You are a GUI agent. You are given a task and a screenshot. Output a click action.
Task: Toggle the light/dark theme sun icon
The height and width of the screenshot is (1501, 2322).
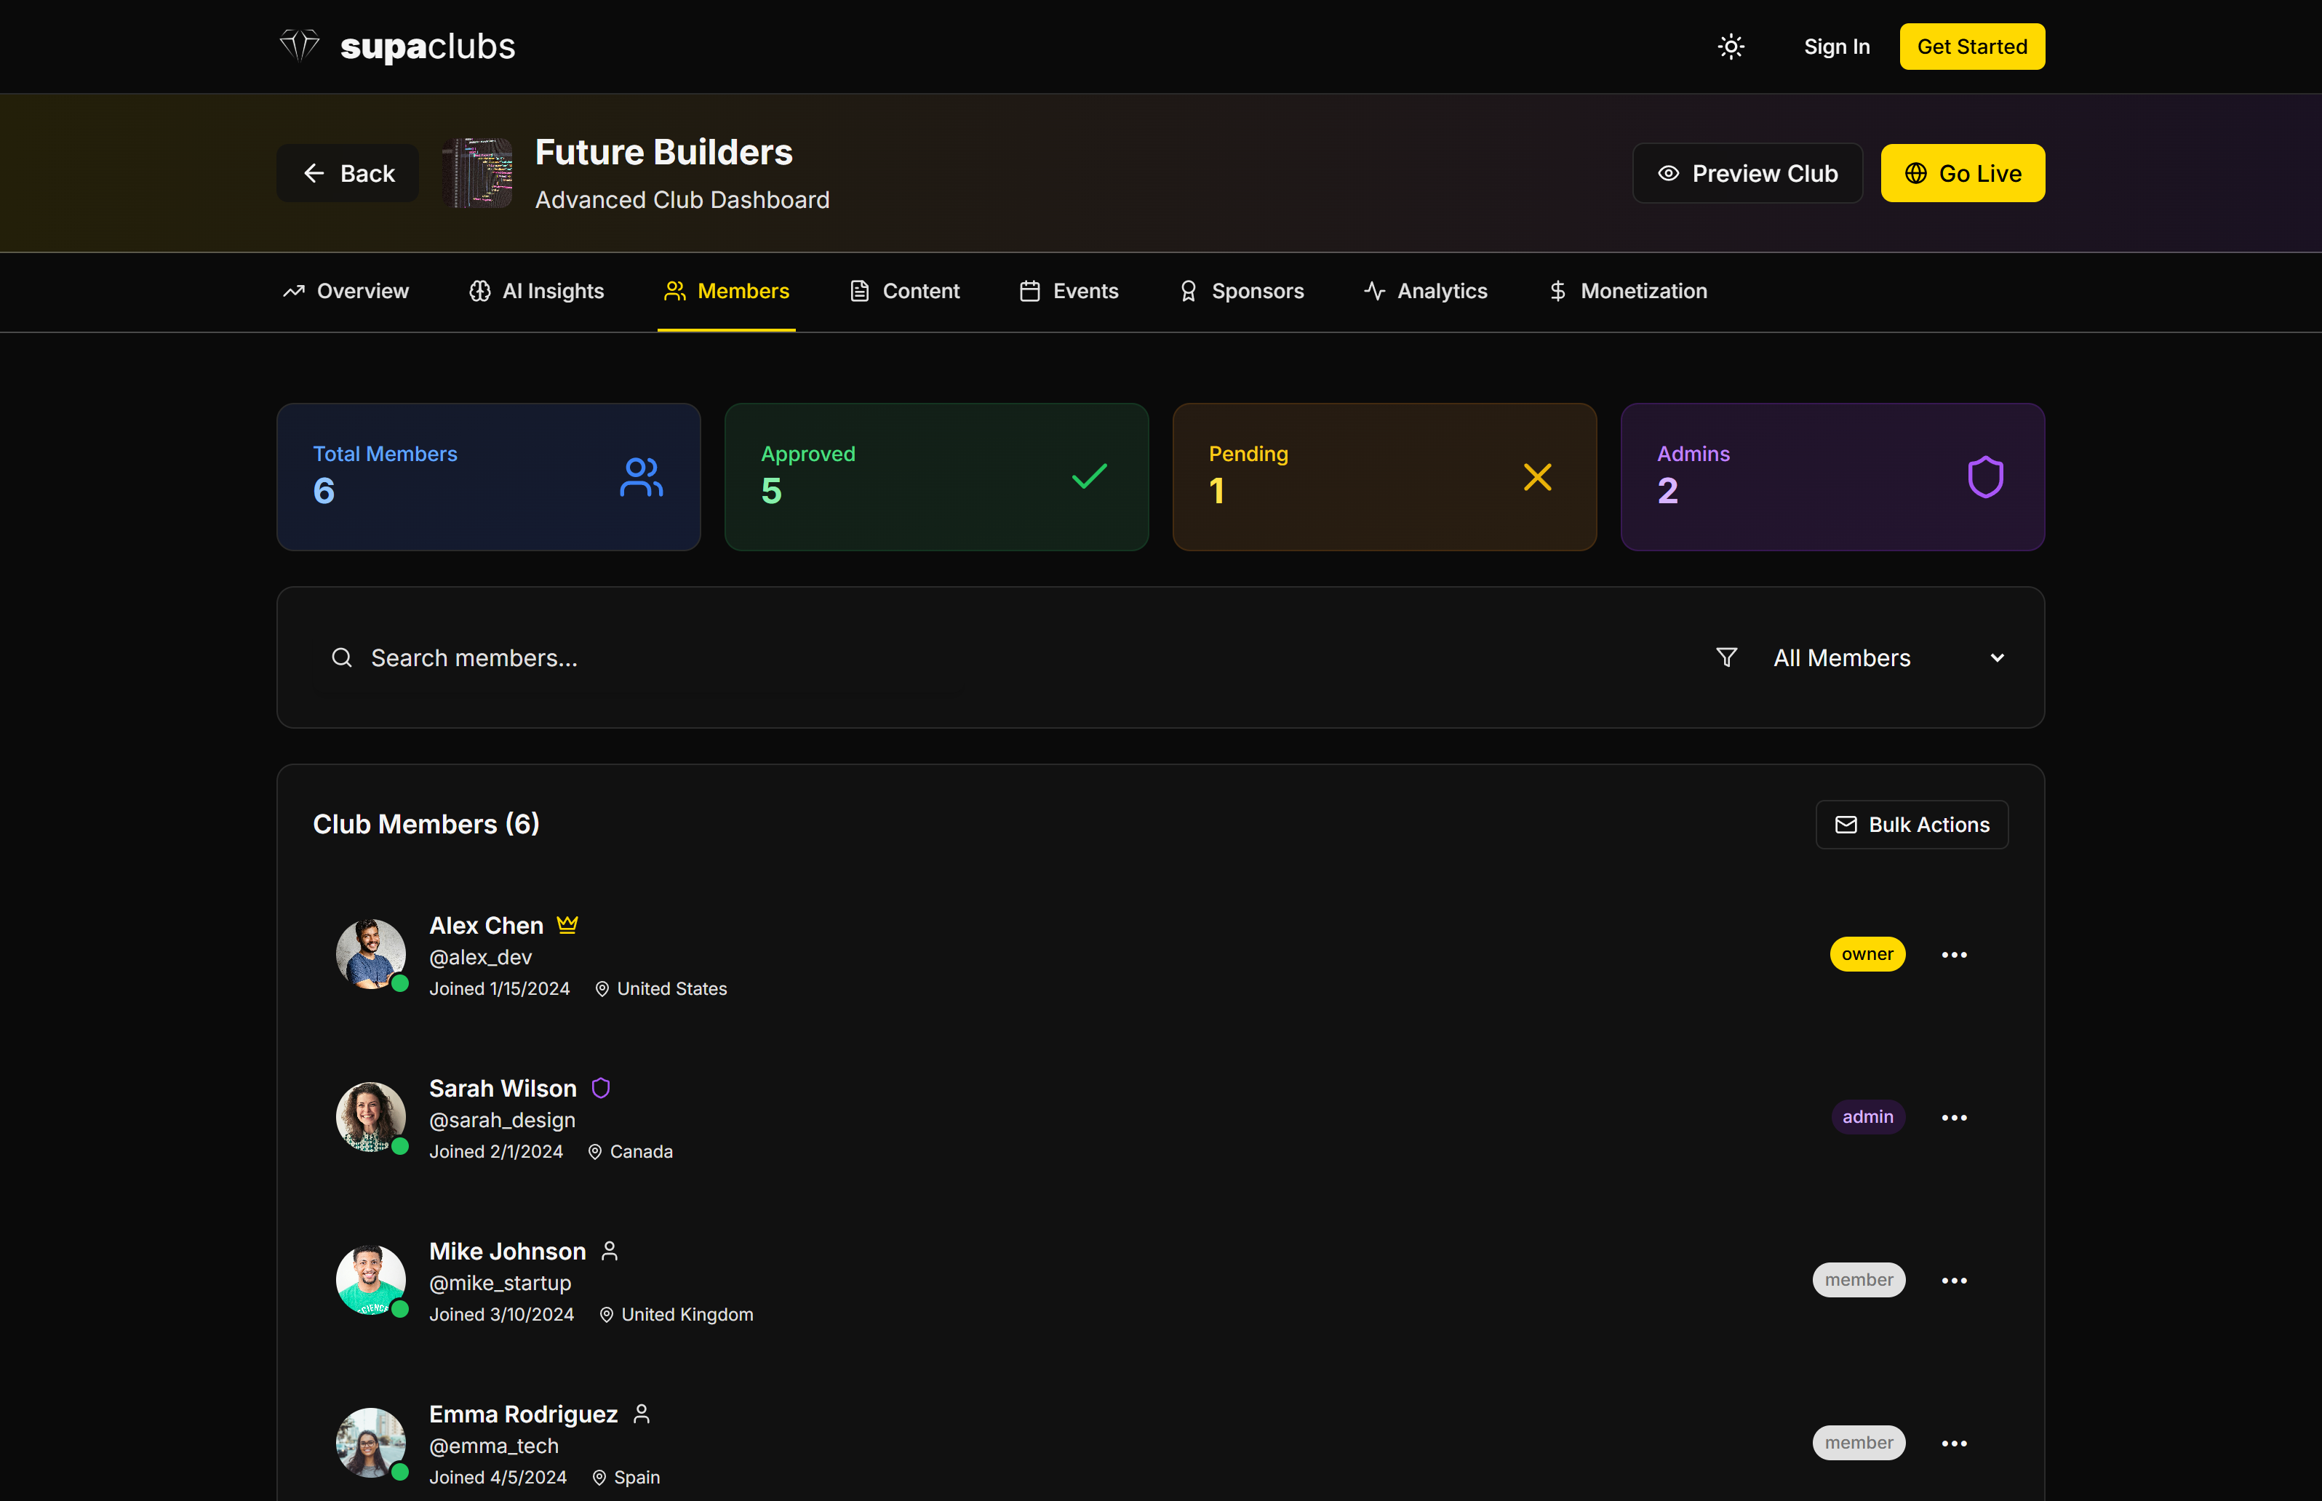point(1731,47)
